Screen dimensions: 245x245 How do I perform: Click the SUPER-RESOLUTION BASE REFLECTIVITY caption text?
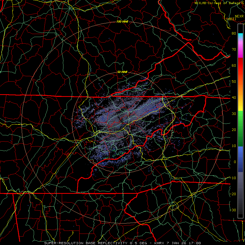[86, 243]
